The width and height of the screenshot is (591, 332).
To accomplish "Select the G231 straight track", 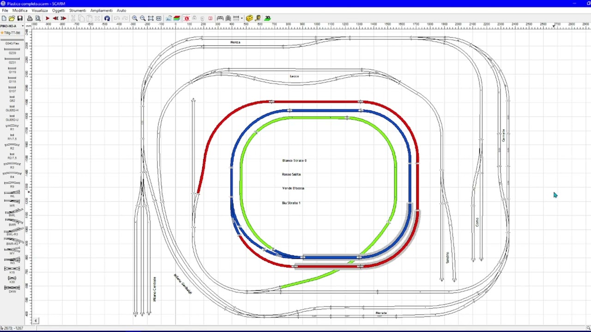I will 12,60.
